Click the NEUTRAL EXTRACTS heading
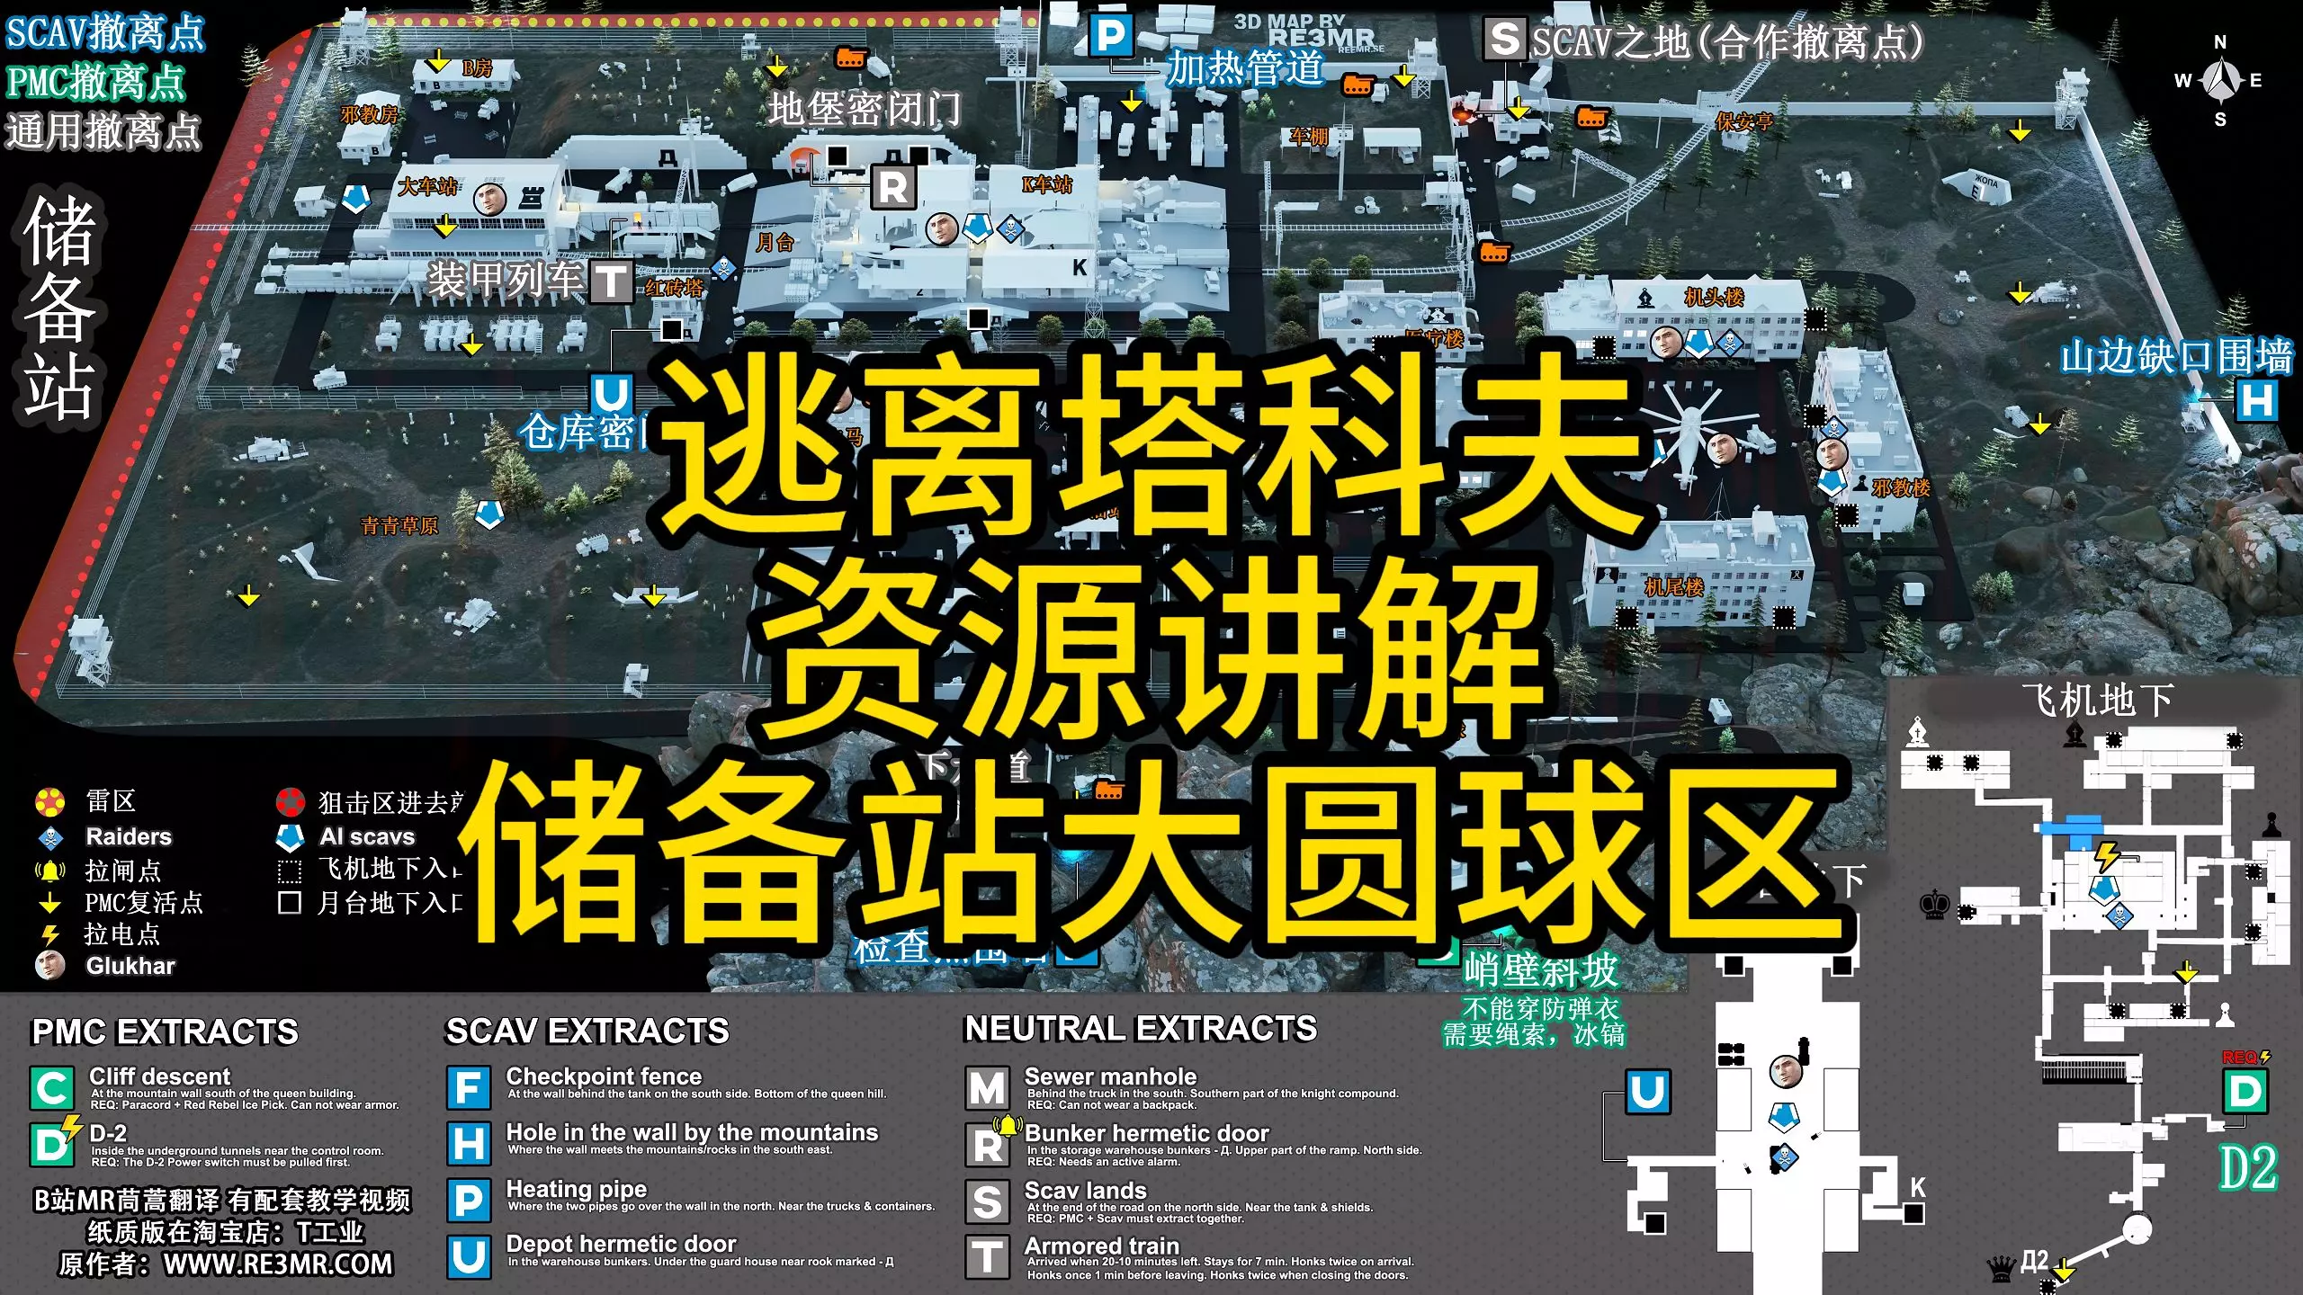2303x1295 pixels. point(1141,1028)
